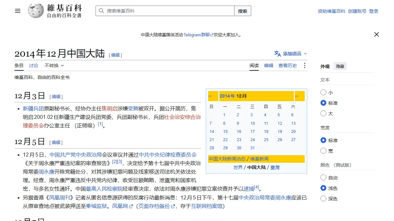Open the 查看历史 tab

(x=288, y=65)
